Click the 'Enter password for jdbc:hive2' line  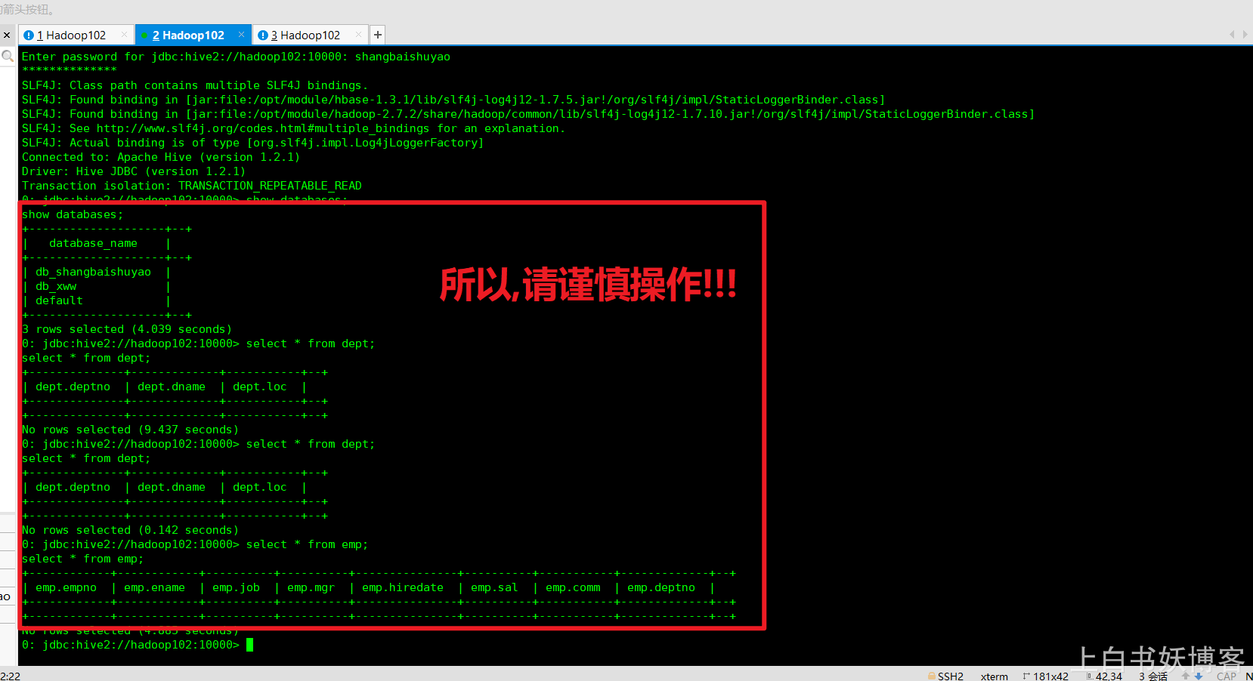236,57
